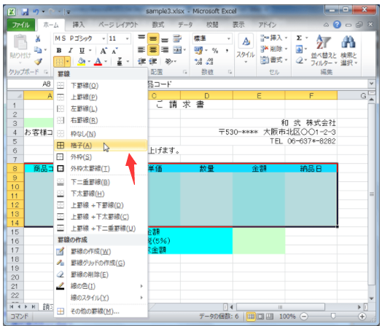Toggle center horizontal alignment
Viewport: 382px width, 326px height.
point(153,49)
